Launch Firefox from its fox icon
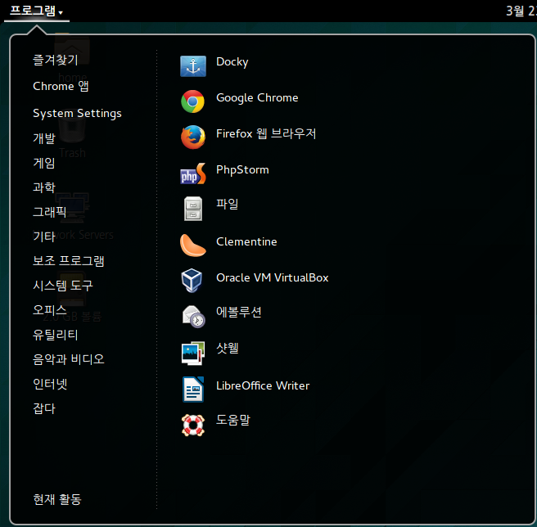The image size is (537, 527). [193, 137]
